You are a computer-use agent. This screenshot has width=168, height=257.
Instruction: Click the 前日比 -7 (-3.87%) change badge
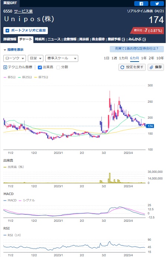(147, 30)
